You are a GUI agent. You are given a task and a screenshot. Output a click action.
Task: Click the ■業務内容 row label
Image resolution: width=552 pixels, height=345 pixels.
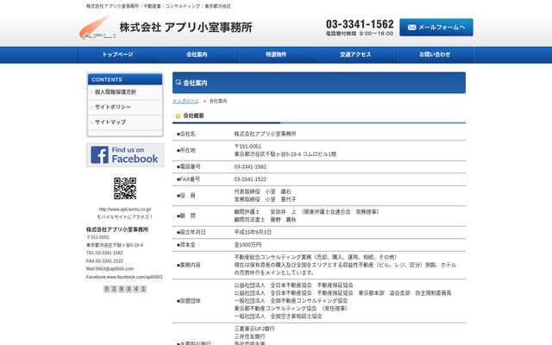click(188, 265)
